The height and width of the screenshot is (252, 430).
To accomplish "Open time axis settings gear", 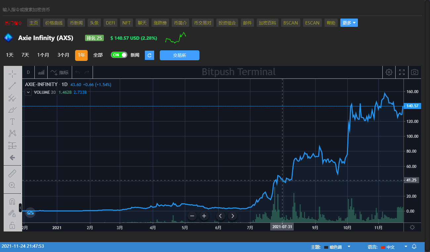I will [x=412, y=227].
